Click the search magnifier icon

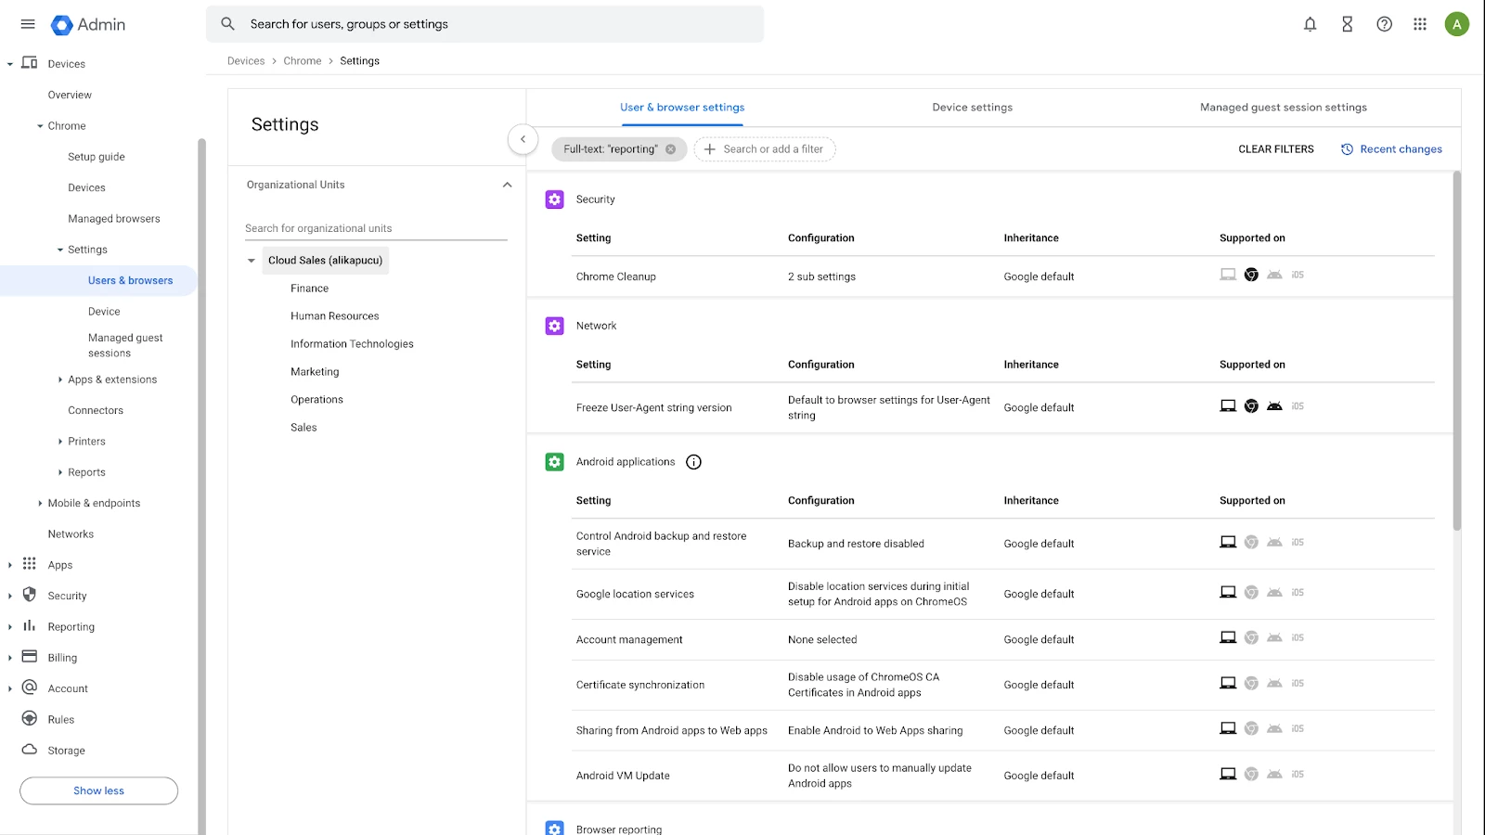[x=227, y=24]
